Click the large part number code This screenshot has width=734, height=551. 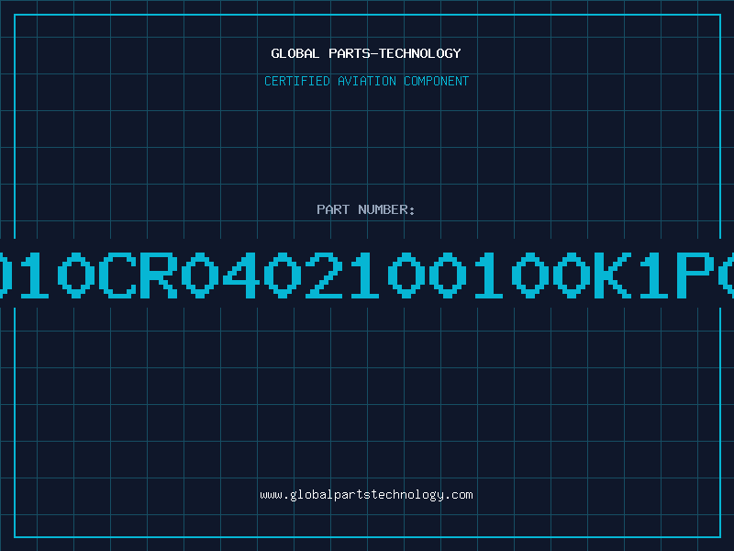click(367, 275)
